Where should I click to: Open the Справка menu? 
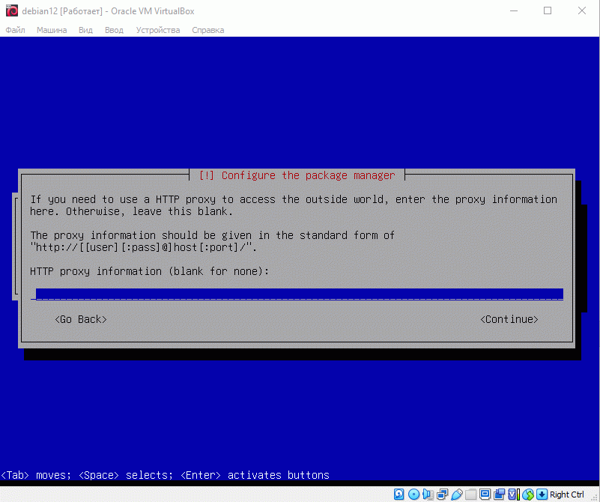coord(207,30)
